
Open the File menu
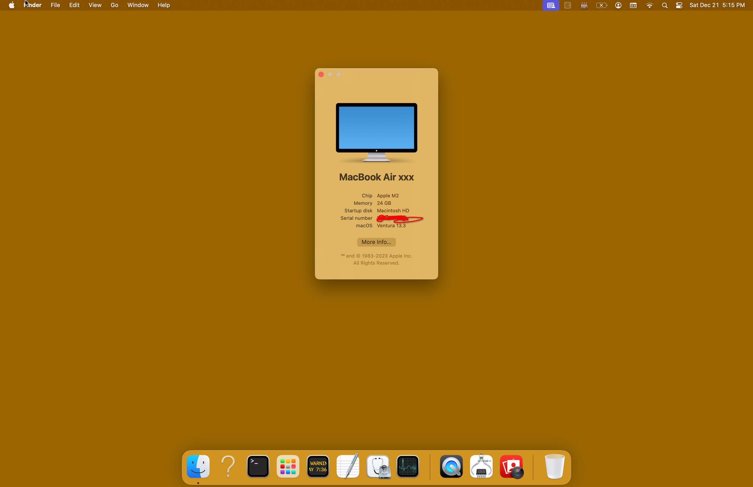[55, 5]
